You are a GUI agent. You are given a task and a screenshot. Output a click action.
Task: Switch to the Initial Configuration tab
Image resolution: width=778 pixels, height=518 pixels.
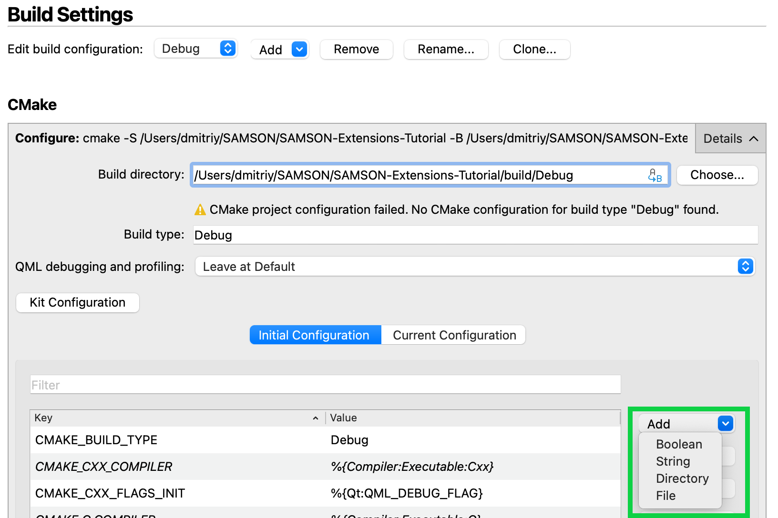coord(315,335)
